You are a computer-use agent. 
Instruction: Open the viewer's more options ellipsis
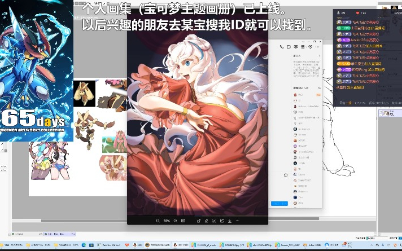point(237,221)
